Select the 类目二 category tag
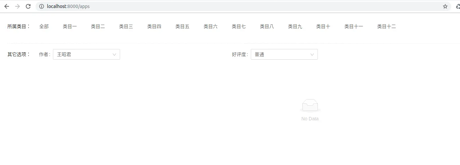Image resolution: width=460 pixels, height=165 pixels. [x=98, y=26]
